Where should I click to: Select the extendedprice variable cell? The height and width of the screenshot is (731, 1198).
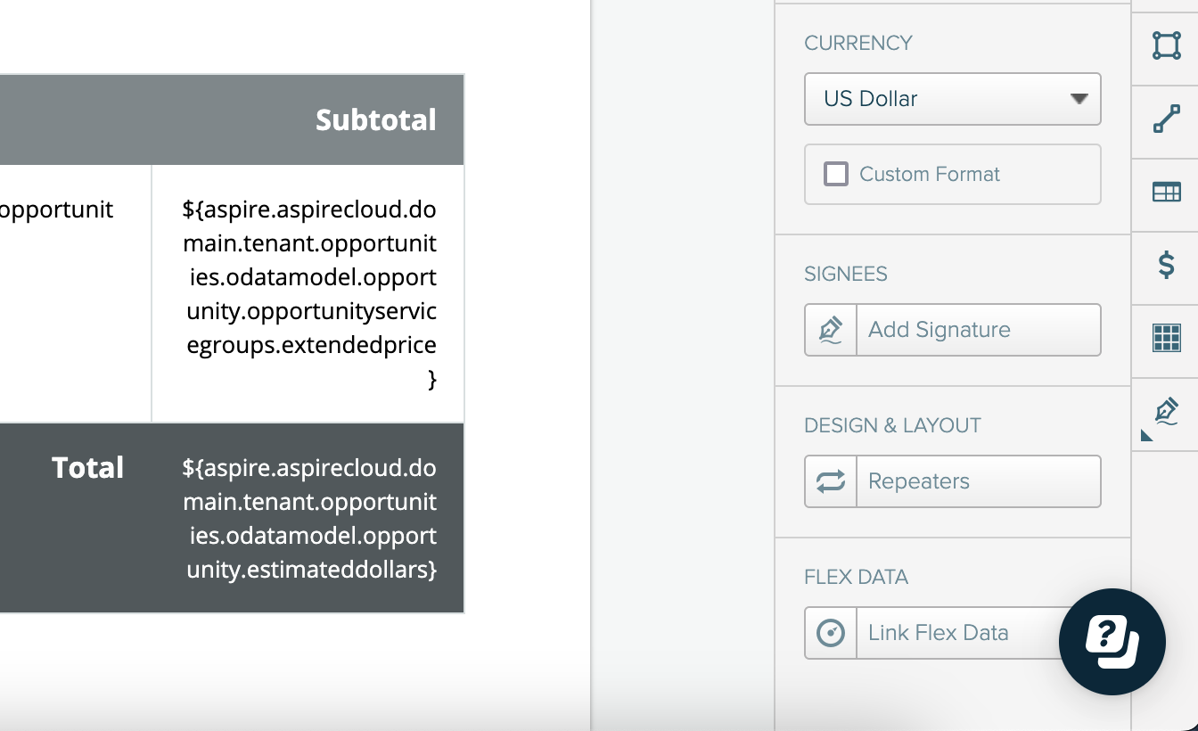[x=308, y=294]
